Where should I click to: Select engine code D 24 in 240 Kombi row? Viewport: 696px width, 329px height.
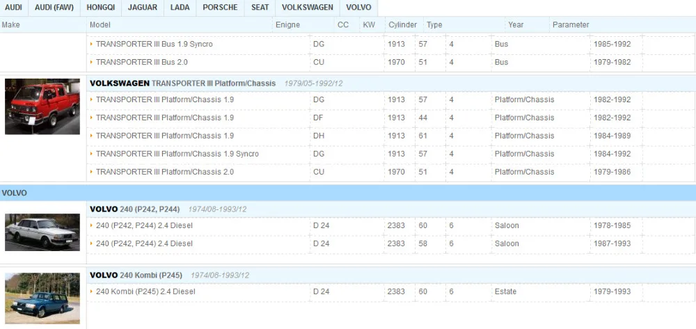tap(322, 291)
